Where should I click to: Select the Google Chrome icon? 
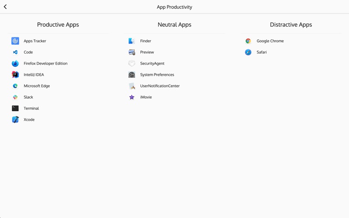(248, 41)
